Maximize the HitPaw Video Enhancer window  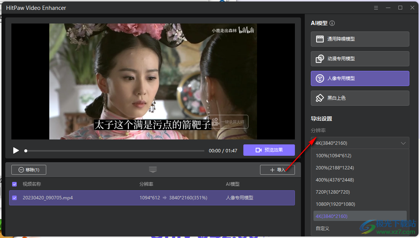(x=400, y=8)
